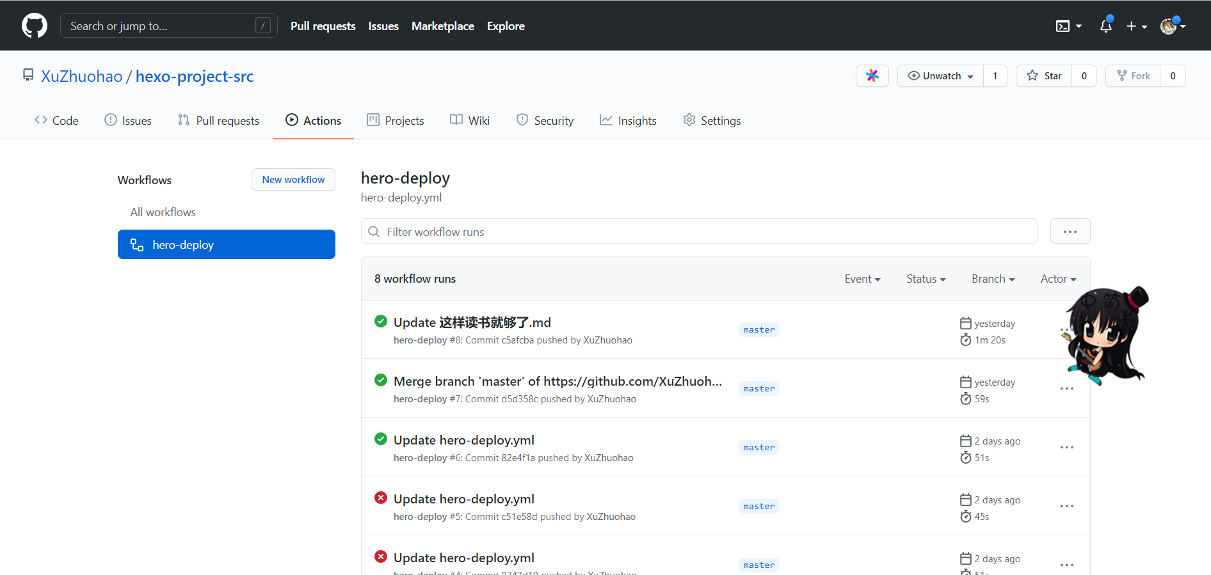Click '1m 20s' duration of run #8
Screen dimensions: 1211x575
[990, 340]
